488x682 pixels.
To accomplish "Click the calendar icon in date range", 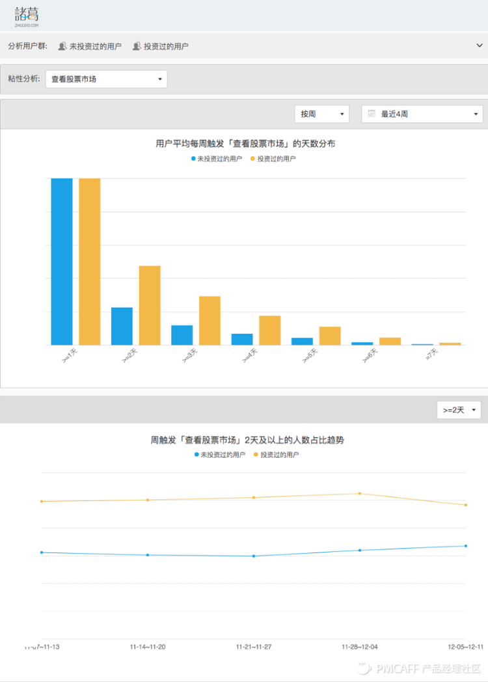I will point(372,113).
